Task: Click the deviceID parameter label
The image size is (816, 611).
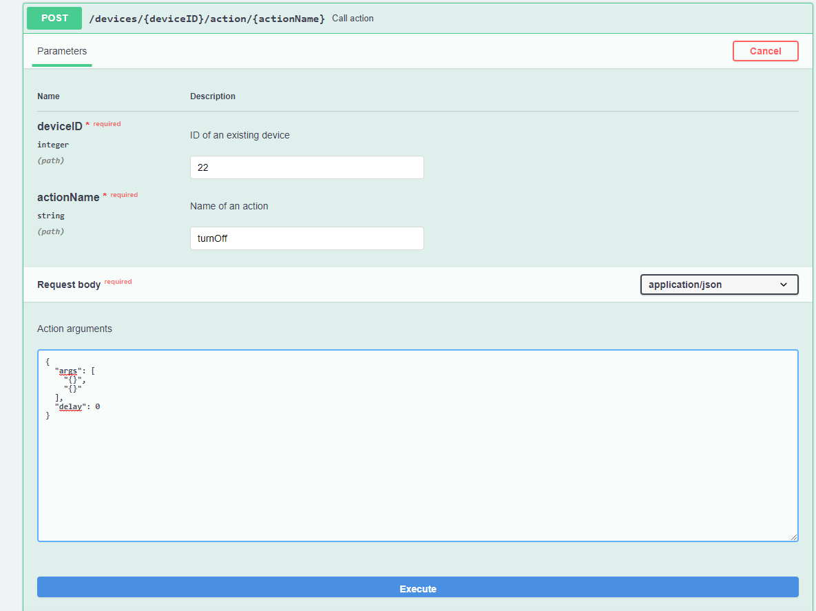Action: (60, 126)
